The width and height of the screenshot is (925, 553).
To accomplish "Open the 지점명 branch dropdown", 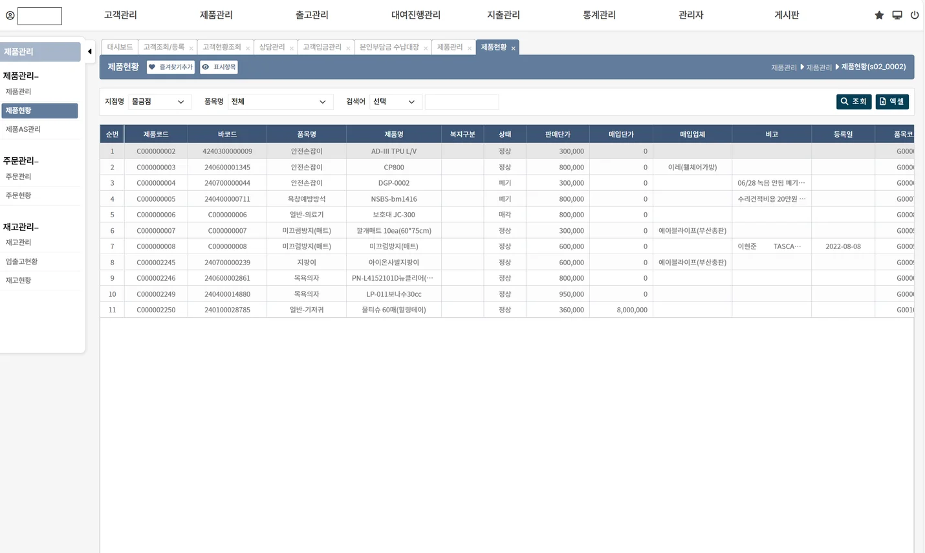I will tap(159, 102).
